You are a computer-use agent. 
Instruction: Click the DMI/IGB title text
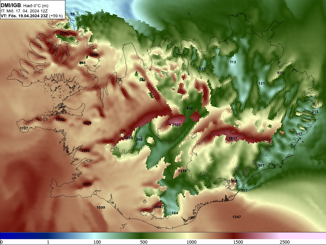coord(11,6)
